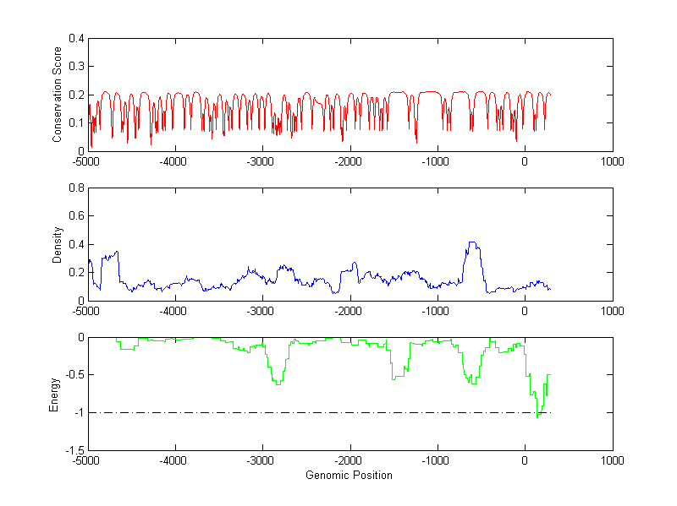Click the 'Conservation Score' y-axis label

tap(58, 95)
